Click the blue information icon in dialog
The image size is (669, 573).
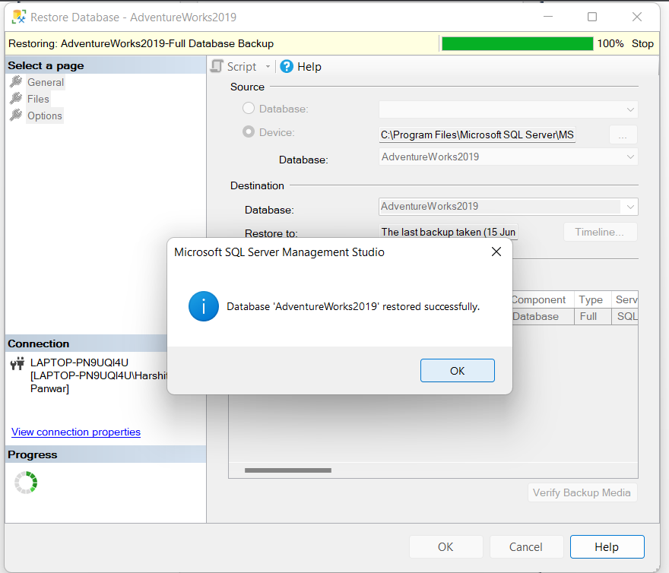tap(204, 306)
